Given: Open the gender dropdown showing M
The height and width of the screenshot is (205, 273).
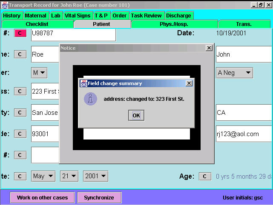Looking at the screenshot, I should point(39,73).
